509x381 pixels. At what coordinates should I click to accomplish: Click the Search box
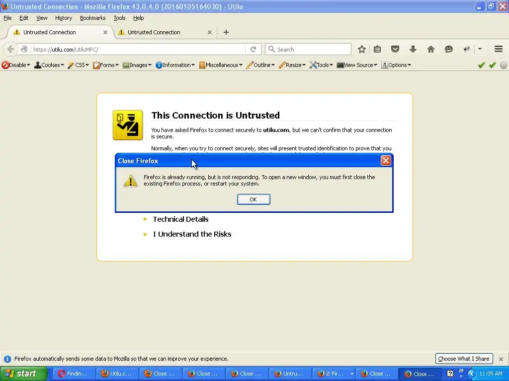[308, 49]
